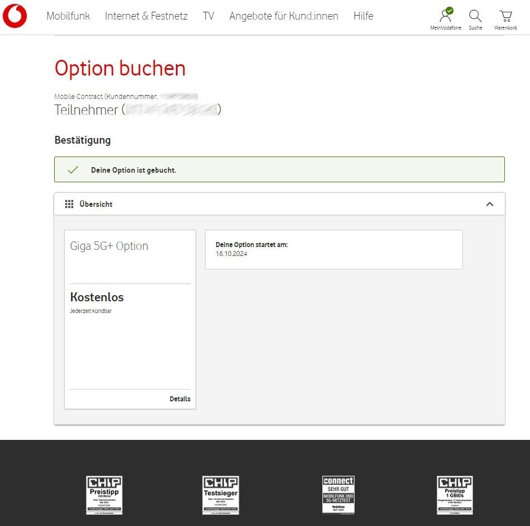Image resolution: width=530 pixels, height=526 pixels.
Task: Click the CHIP Preistipp 1 GBit/s badge
Action: pyautogui.click(x=455, y=495)
